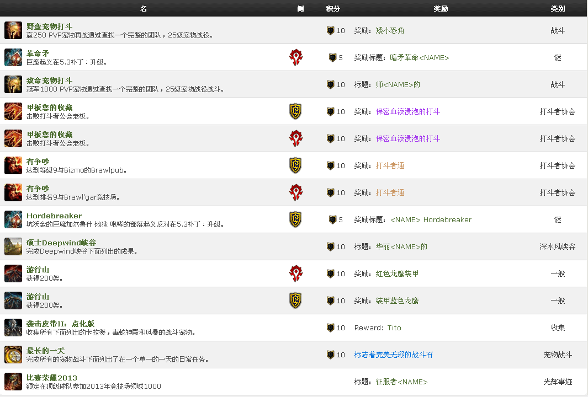Sort by the 积分 column header
This screenshot has height=397, width=588.
(x=333, y=8)
